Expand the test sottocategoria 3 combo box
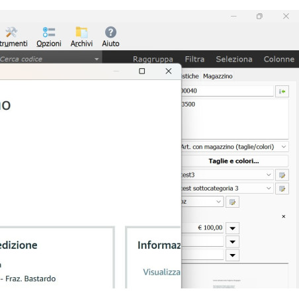This screenshot has height=299, width=299. click(x=269, y=189)
